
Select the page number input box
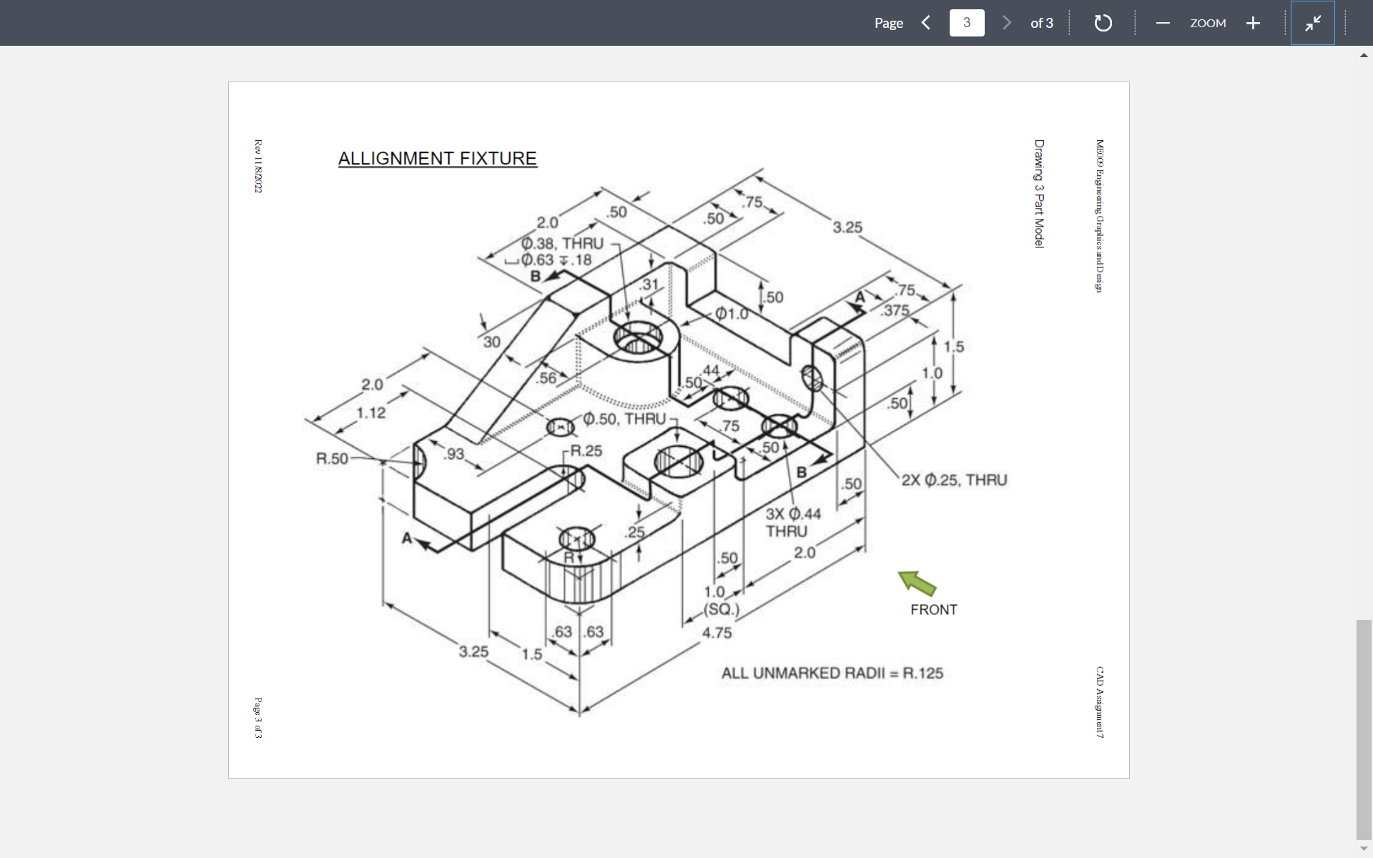966,23
